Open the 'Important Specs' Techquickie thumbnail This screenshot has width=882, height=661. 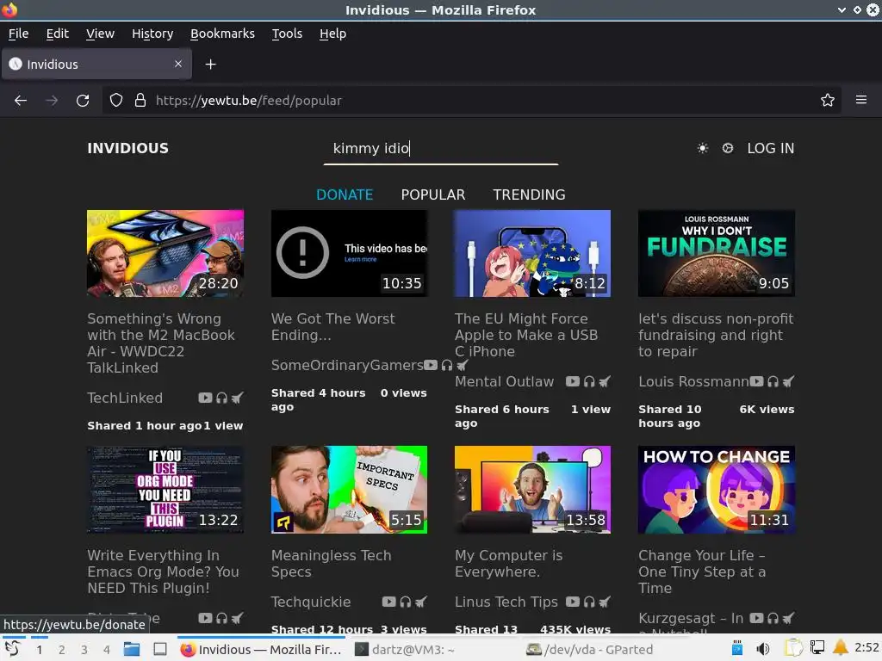[x=350, y=490]
